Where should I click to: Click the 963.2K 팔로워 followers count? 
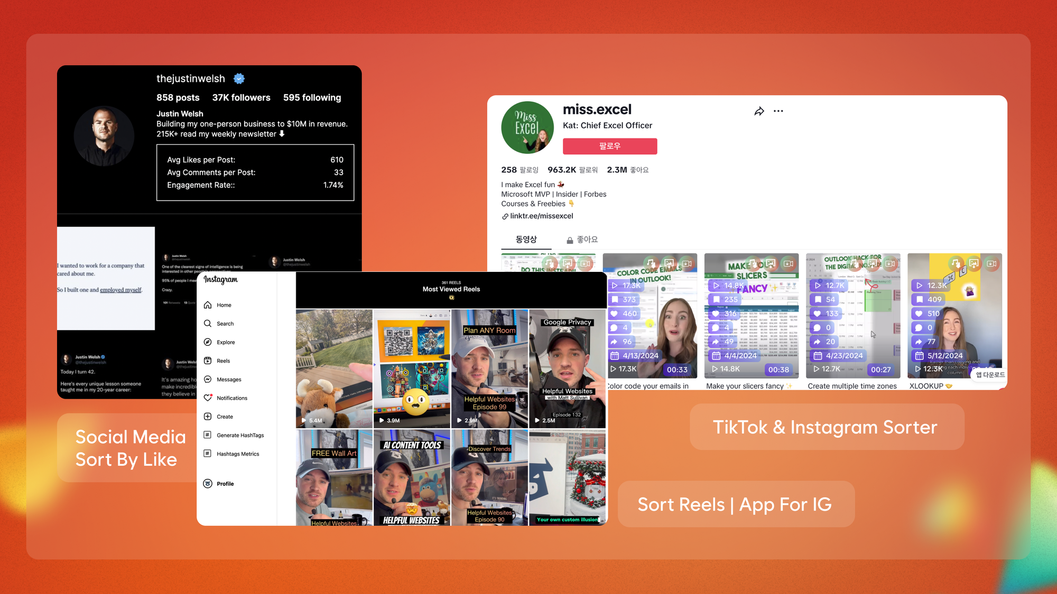click(x=572, y=170)
